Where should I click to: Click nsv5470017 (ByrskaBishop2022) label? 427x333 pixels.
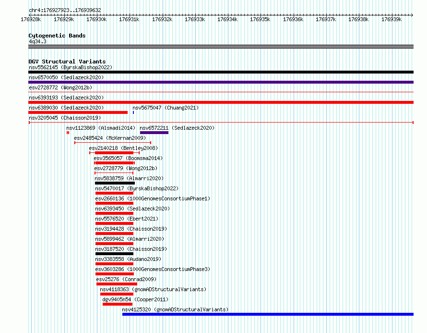(x=137, y=188)
